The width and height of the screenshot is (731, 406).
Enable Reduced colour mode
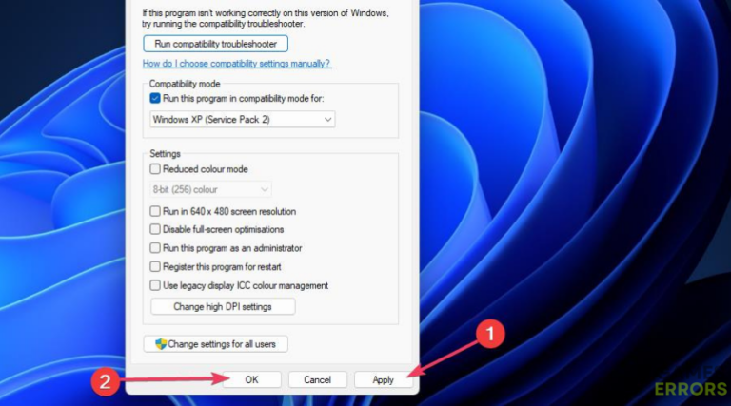click(156, 169)
